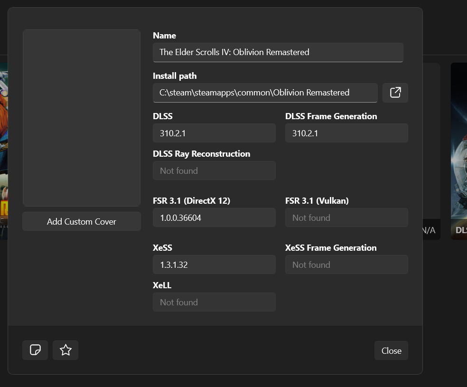The image size is (467, 387).
Task: Open FSR 3.1 (DirectX 12) version 1.0.0.36604
Action: [214, 218]
